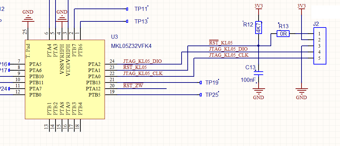Image resolution: width=340 pixels, height=146 pixels.
Task: Click the MKL05Z32VFK4 part number label
Action: click(x=131, y=46)
